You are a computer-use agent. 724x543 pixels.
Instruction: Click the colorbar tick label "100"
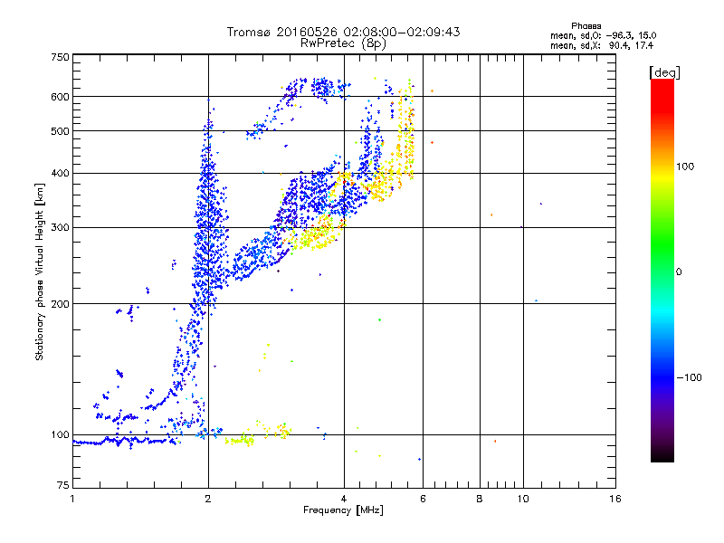(685, 167)
